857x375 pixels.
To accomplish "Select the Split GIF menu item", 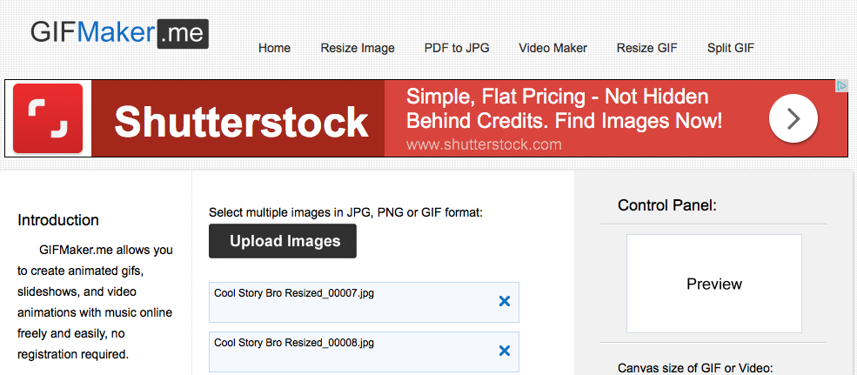I will [731, 48].
